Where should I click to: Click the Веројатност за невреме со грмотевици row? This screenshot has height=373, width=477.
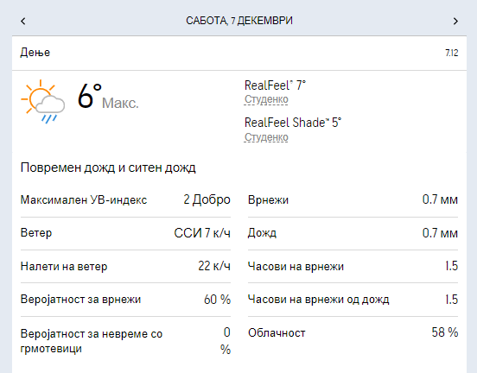pos(125,341)
